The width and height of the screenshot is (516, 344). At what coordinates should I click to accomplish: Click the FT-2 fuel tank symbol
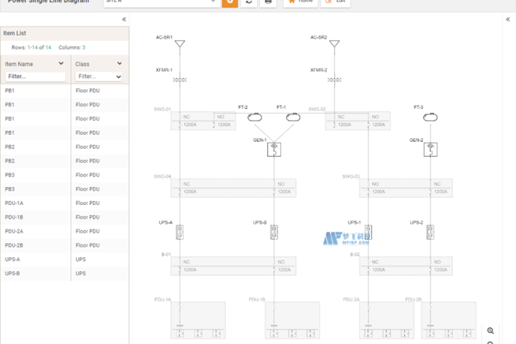pyautogui.click(x=253, y=117)
